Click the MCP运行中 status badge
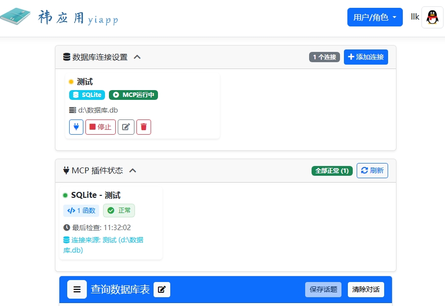This screenshot has height=306, width=445. click(133, 94)
